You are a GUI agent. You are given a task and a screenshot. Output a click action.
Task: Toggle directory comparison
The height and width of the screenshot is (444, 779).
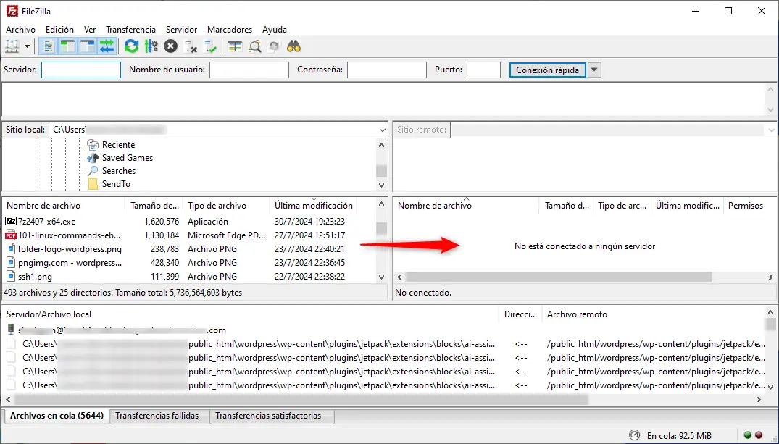click(255, 46)
